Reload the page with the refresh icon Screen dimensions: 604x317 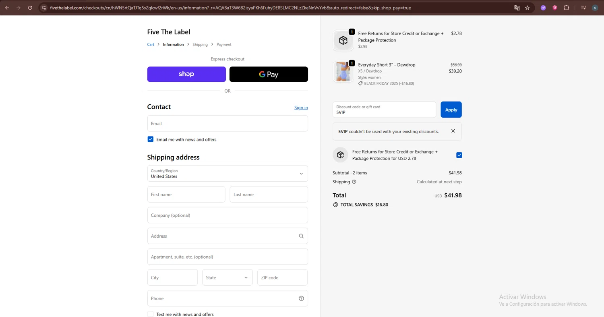point(30,8)
